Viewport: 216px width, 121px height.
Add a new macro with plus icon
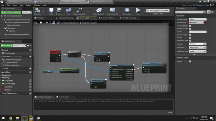[30, 69]
